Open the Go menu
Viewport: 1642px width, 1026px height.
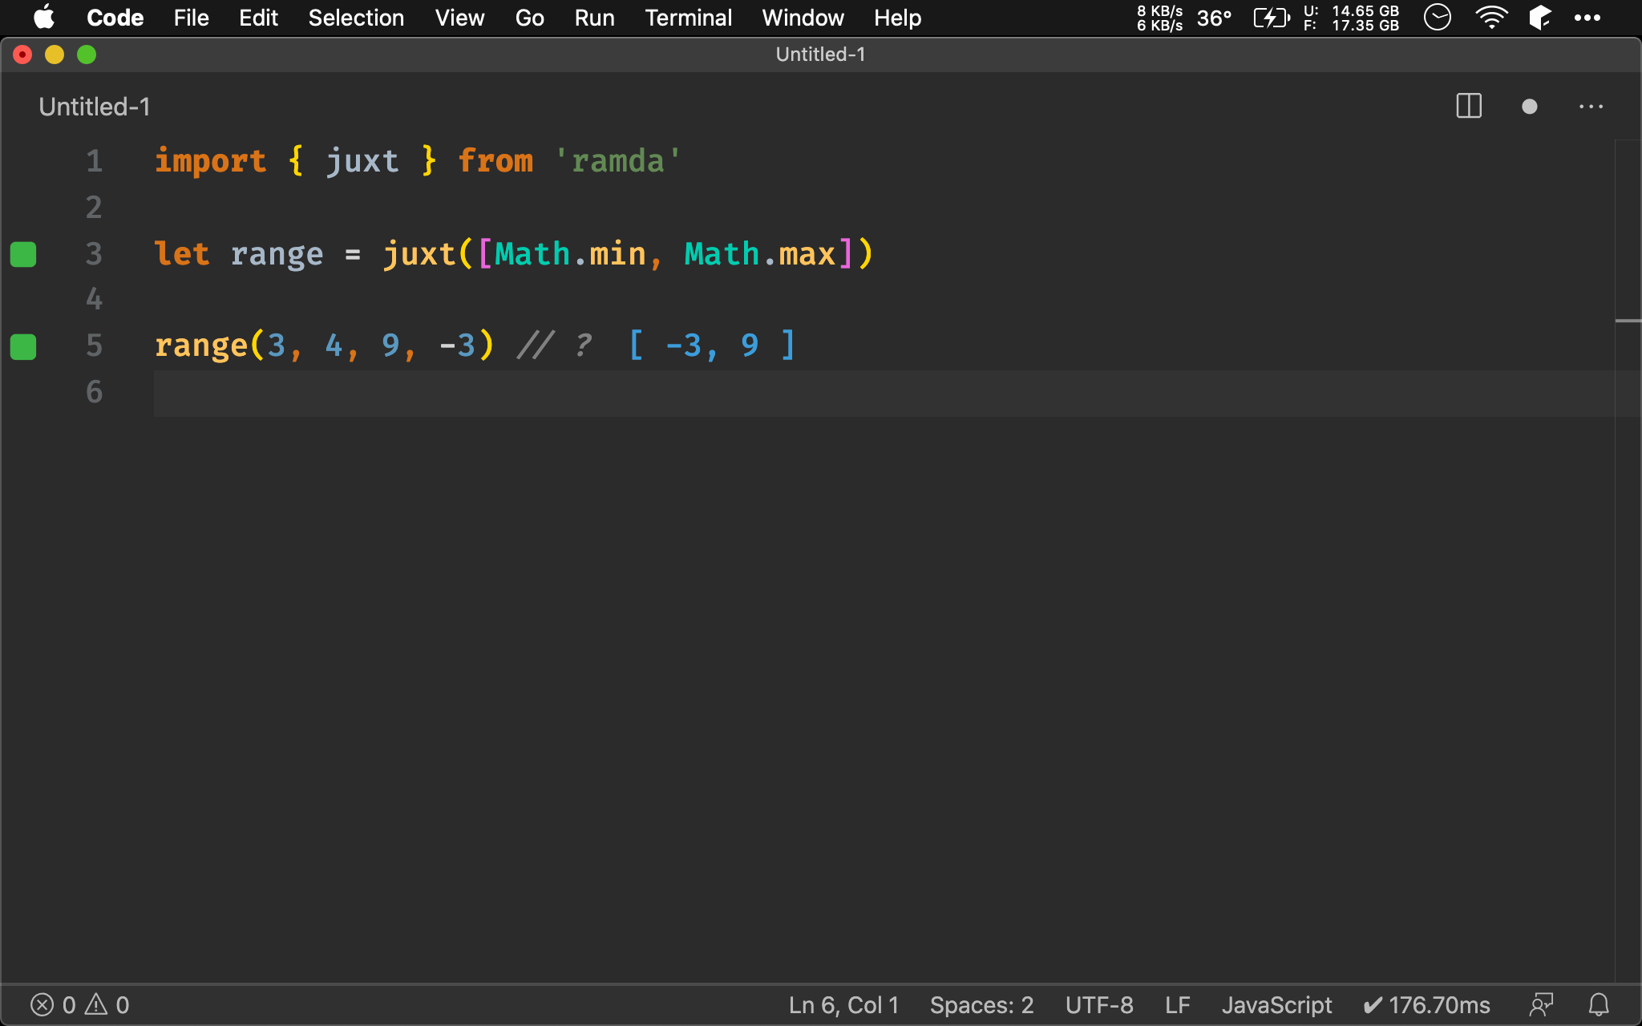click(529, 18)
